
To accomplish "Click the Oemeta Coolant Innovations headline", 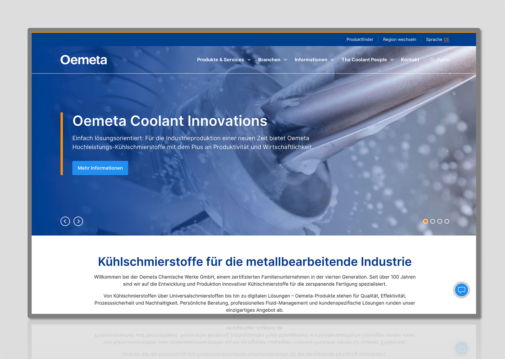I will click(x=170, y=121).
